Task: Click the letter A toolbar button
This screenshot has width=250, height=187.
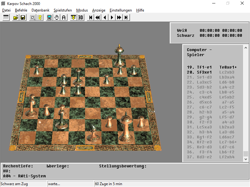Action: pyautogui.click(x=64, y=17)
